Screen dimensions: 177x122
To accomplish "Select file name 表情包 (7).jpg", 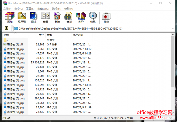I will [x=15, y=103].
